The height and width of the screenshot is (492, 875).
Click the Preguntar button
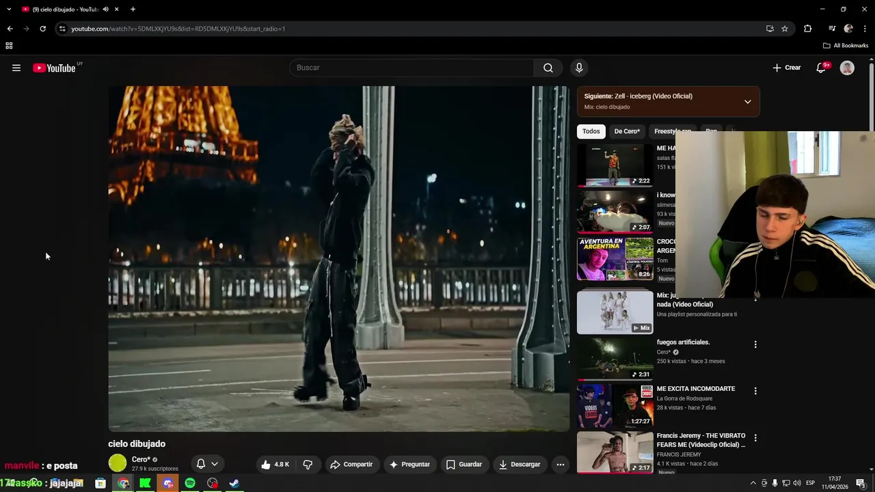409,464
